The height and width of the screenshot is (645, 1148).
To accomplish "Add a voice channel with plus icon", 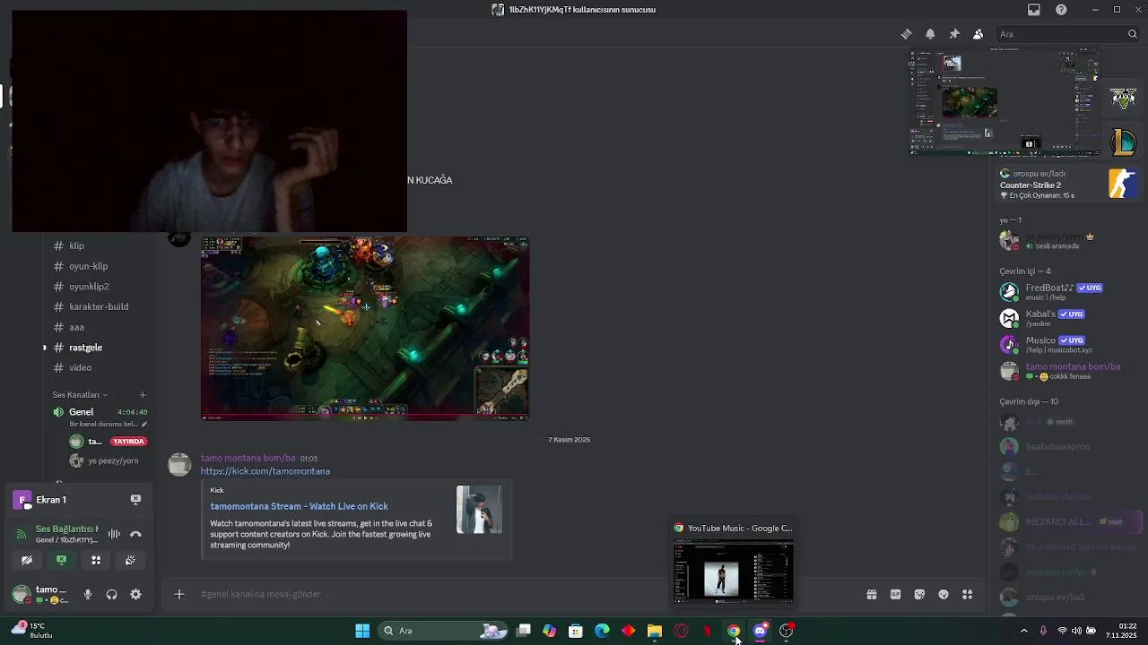I will coord(143,394).
